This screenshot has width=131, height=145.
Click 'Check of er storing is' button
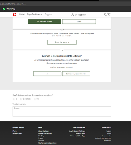(62, 42)
